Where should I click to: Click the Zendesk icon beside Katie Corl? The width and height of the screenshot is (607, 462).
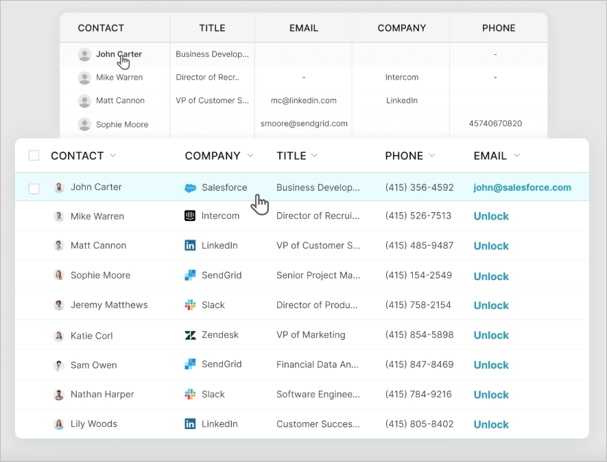point(189,334)
